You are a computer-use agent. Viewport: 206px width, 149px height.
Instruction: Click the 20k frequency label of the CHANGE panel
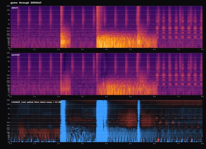click(x=8, y=100)
